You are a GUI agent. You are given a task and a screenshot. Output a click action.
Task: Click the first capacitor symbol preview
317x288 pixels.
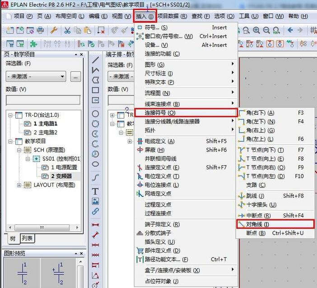(x=23, y=273)
